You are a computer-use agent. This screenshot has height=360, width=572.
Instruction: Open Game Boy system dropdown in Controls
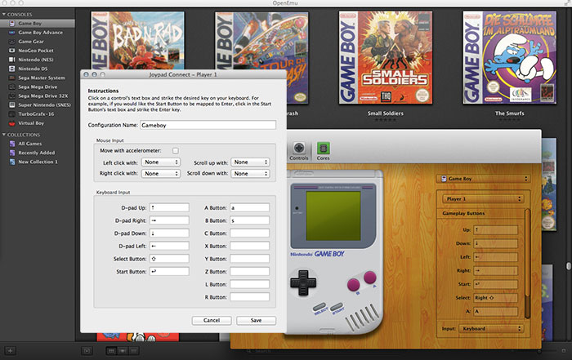tap(483, 179)
